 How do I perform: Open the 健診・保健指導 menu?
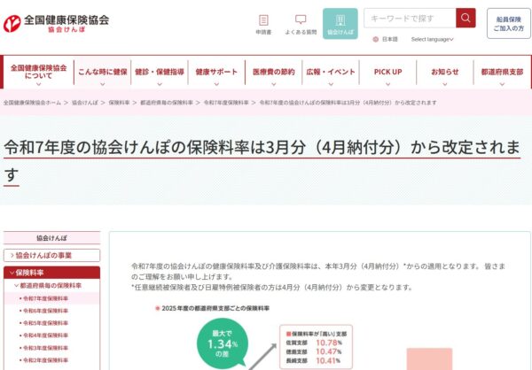[160, 72]
